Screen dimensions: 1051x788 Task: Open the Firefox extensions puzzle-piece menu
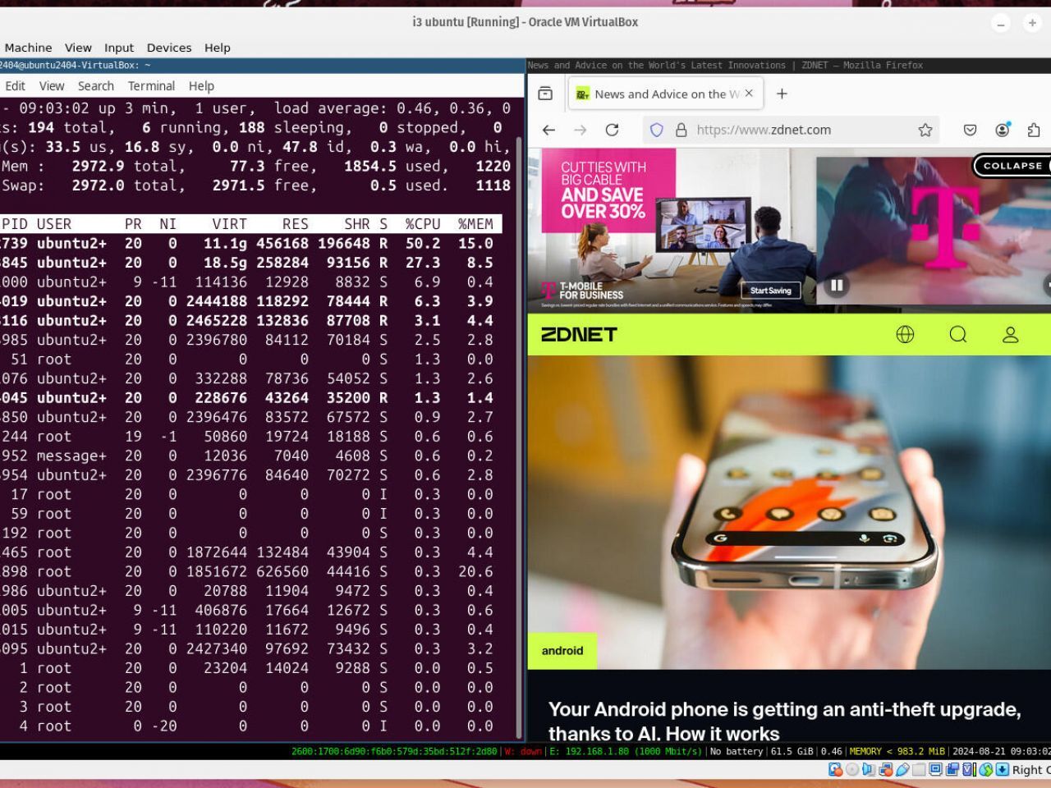[1034, 129]
